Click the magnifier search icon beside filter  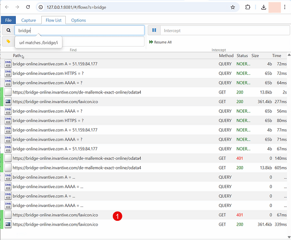(x=8, y=30)
